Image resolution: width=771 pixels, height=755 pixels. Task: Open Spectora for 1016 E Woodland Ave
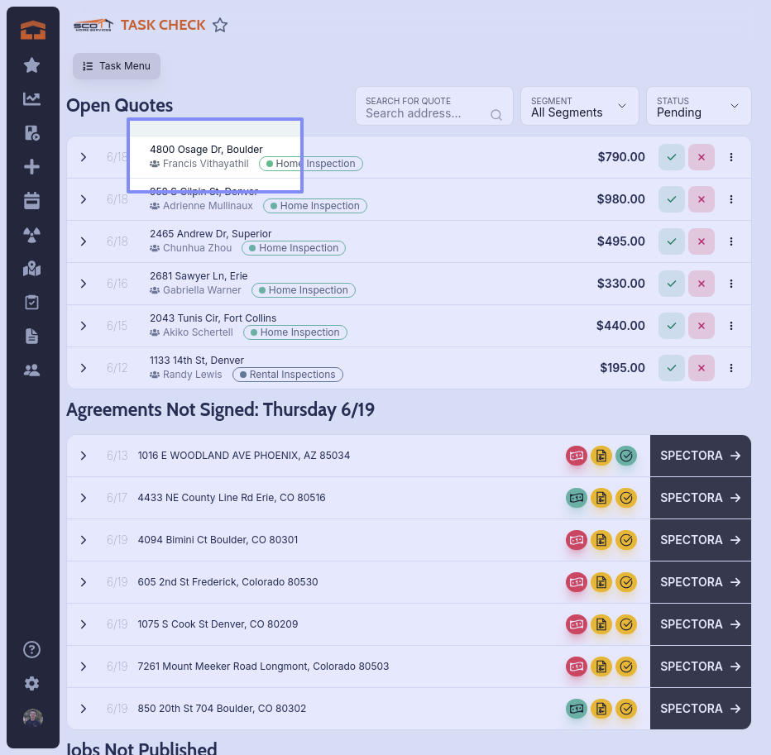click(700, 456)
